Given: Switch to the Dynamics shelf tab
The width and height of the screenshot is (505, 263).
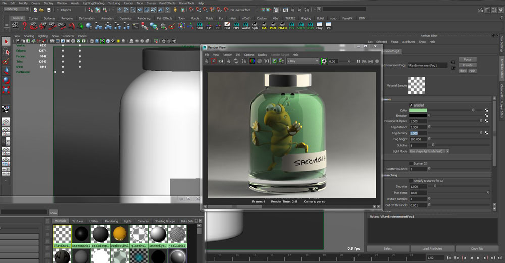Looking at the screenshot, I should click(x=125, y=18).
